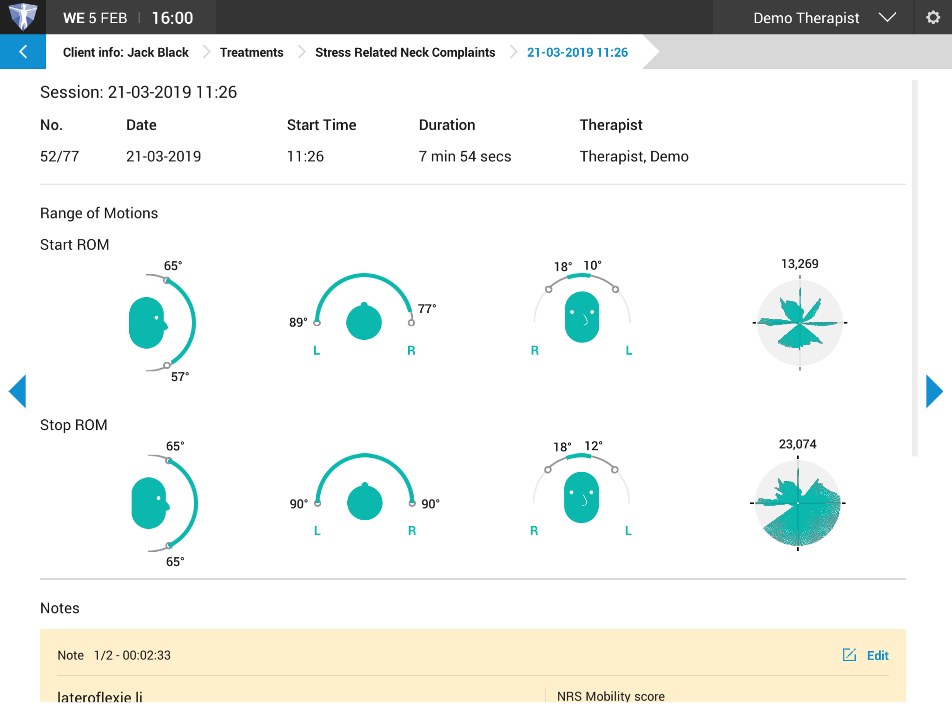Open the settings gear icon
Image resolution: width=952 pixels, height=714 pixels.
click(932, 18)
